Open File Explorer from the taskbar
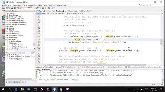Image resolution: width=165 pixels, height=92 pixels. (x=22, y=89)
